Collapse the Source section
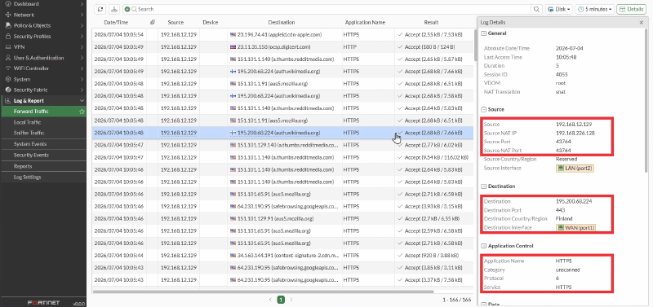This screenshot has height=307, width=653. 483,110
